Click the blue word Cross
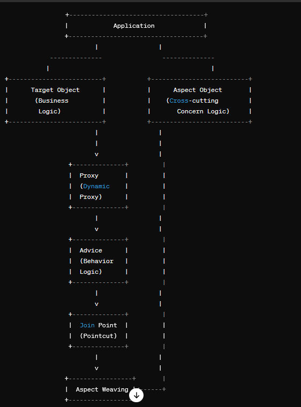The height and width of the screenshot is (407, 301). pyautogui.click(x=179, y=101)
